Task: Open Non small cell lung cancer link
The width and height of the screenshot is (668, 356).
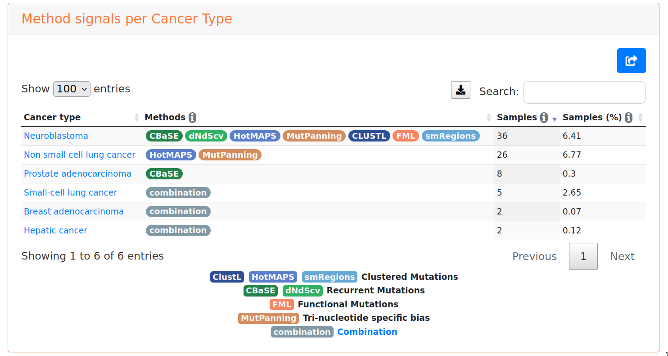Action: 80,155
